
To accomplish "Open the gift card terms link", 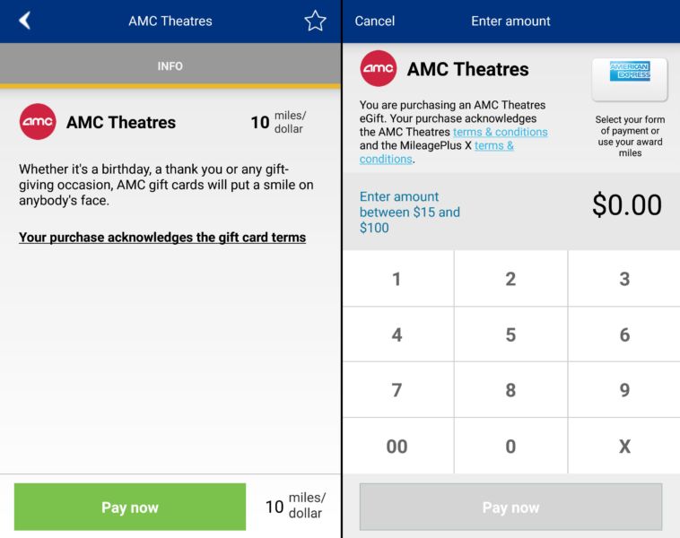I will [162, 238].
